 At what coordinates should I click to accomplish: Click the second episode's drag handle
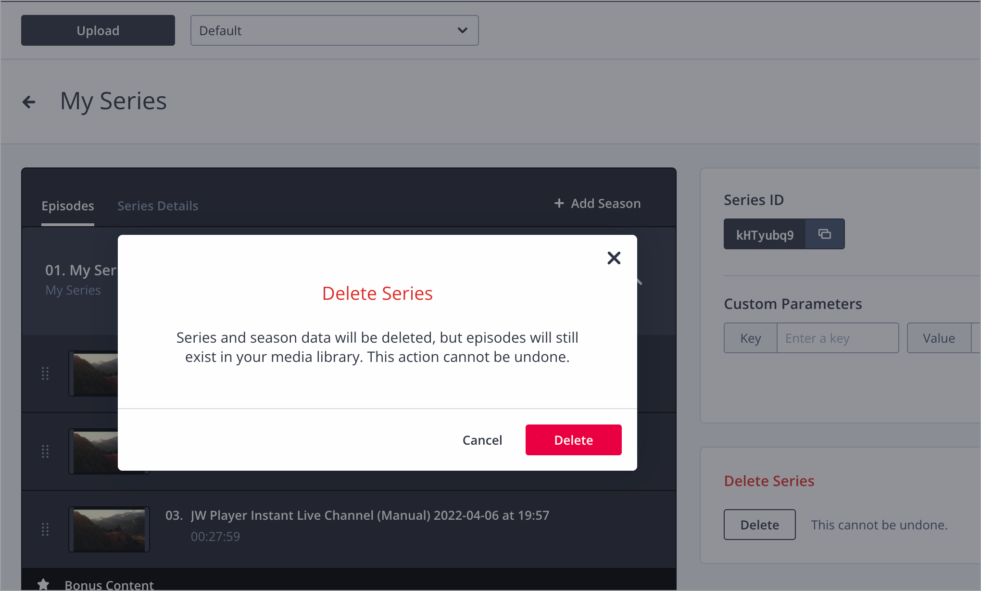pyautogui.click(x=45, y=451)
